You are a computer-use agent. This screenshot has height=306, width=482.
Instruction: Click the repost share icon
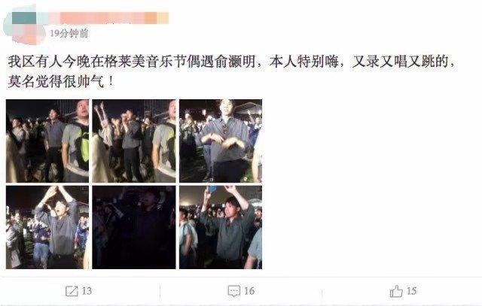coord(72,291)
